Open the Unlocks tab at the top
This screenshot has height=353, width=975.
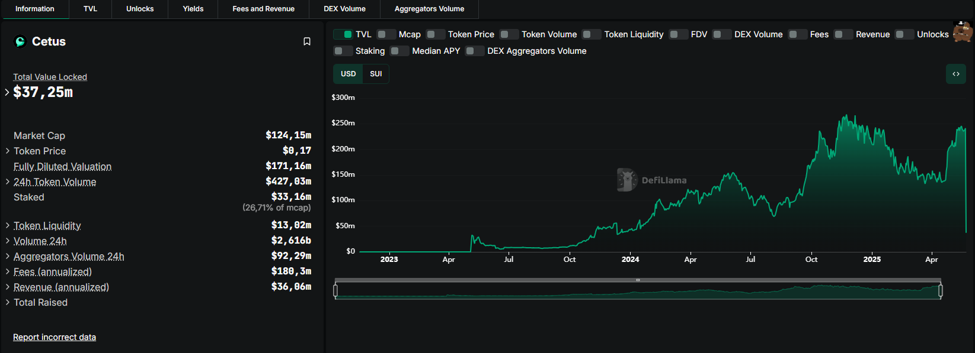pyautogui.click(x=140, y=9)
